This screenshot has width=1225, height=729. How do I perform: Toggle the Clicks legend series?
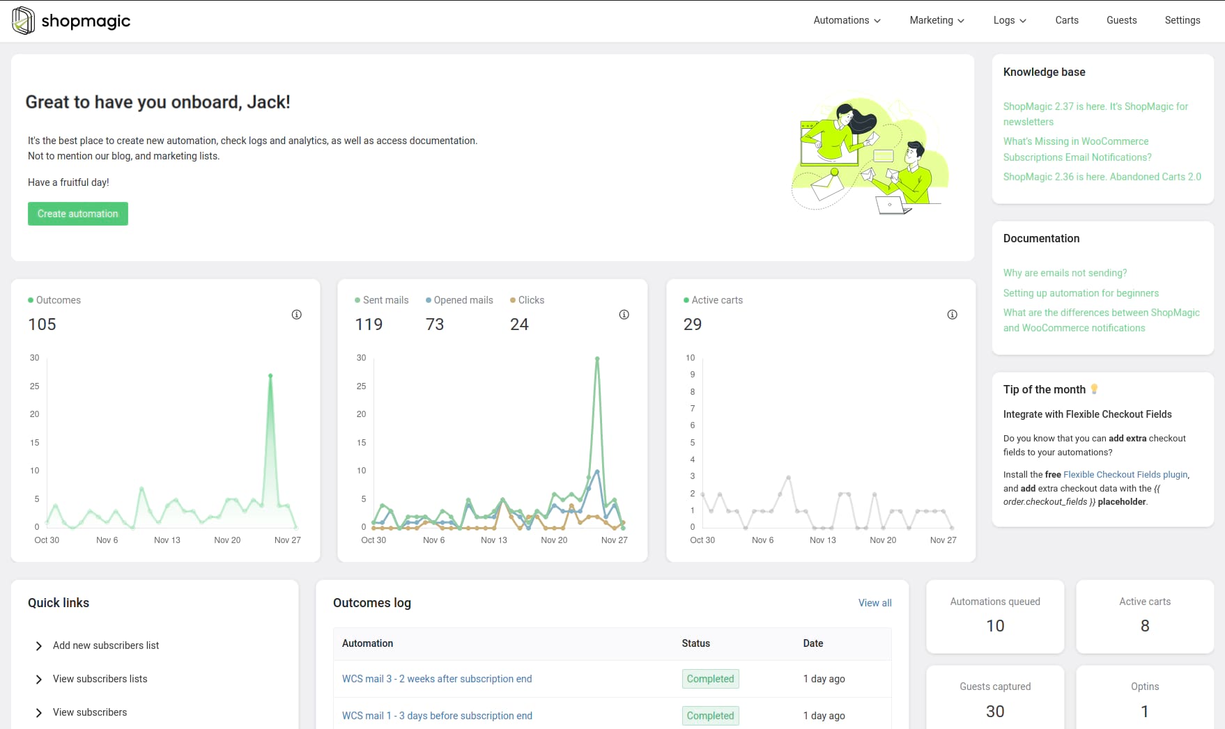[527, 300]
